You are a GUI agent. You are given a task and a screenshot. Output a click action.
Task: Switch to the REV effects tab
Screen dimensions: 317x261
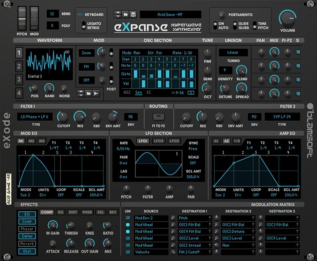coord(113,212)
